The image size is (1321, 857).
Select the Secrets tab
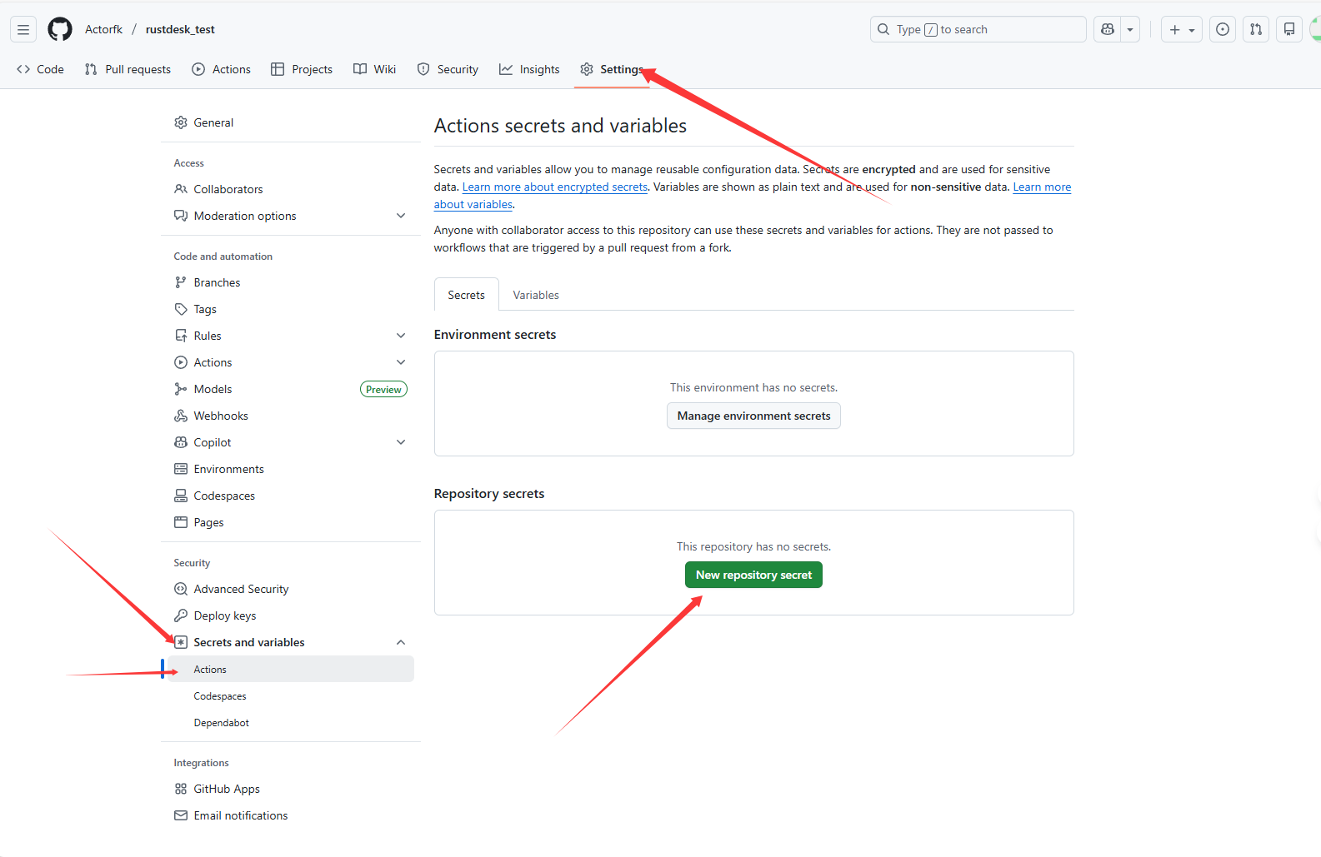[x=466, y=295]
